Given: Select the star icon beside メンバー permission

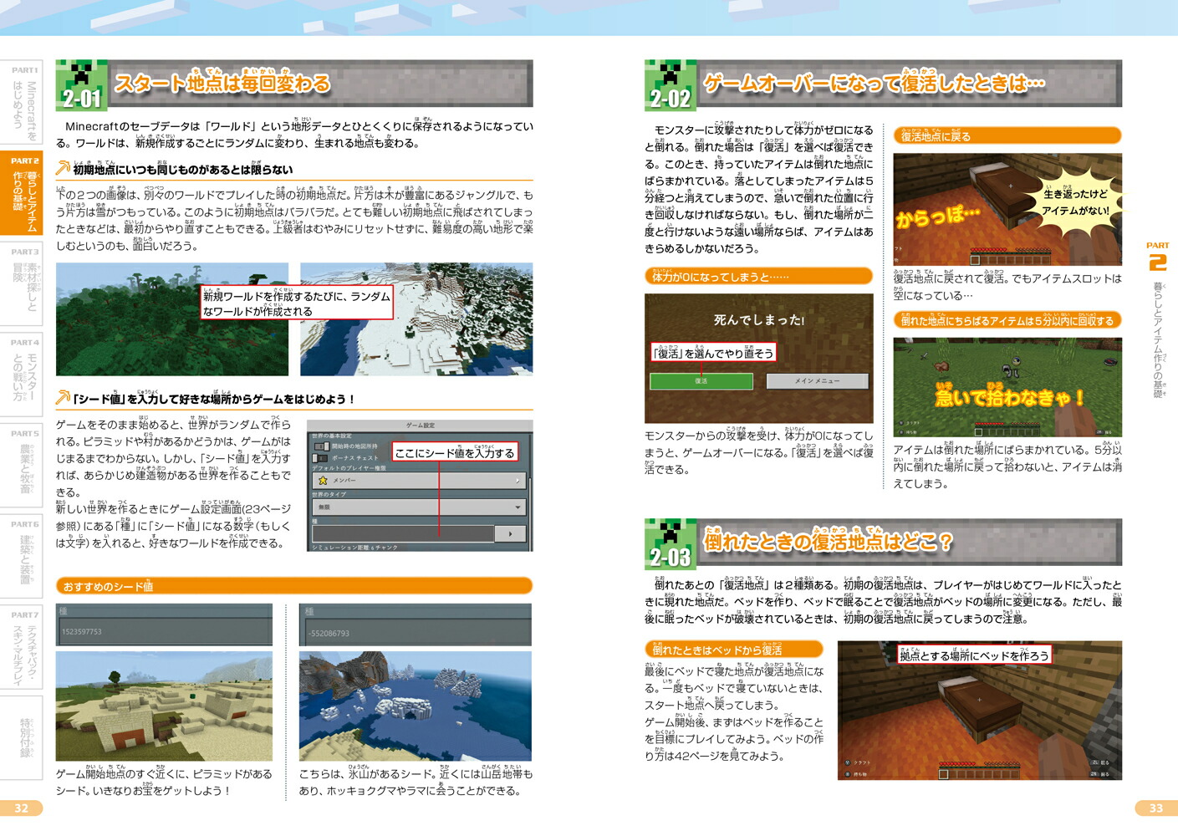Looking at the screenshot, I should point(323,480).
